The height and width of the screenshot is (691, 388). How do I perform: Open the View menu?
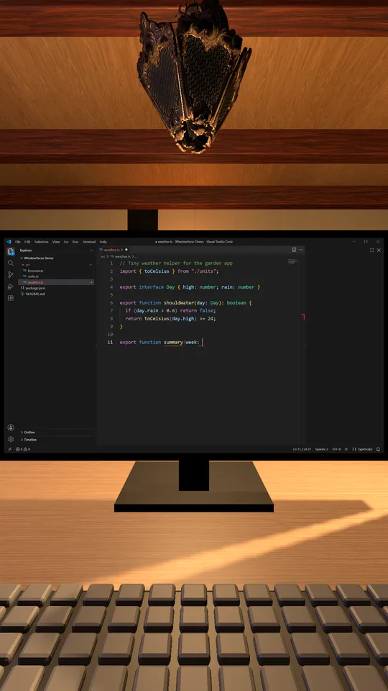tap(56, 242)
